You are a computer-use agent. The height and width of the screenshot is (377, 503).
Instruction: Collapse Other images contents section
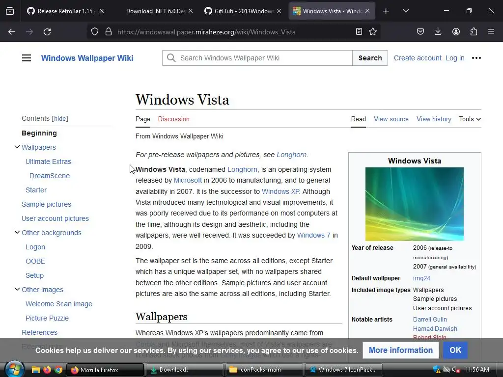[17, 289]
